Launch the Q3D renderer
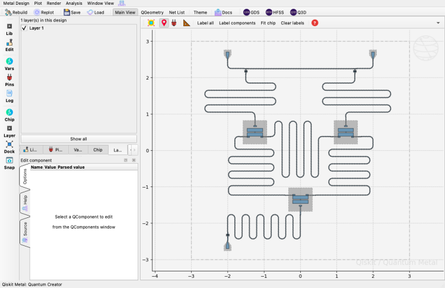Image resolution: width=445 pixels, height=288 pixels. (x=298, y=12)
